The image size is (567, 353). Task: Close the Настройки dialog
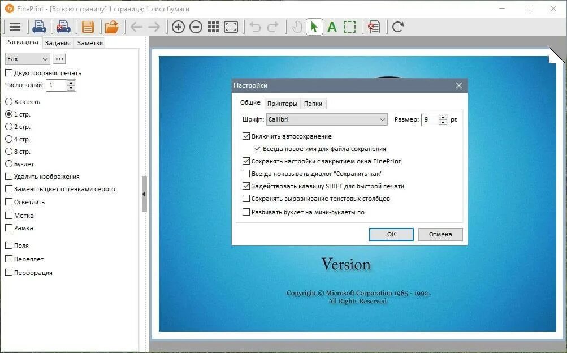coord(459,85)
